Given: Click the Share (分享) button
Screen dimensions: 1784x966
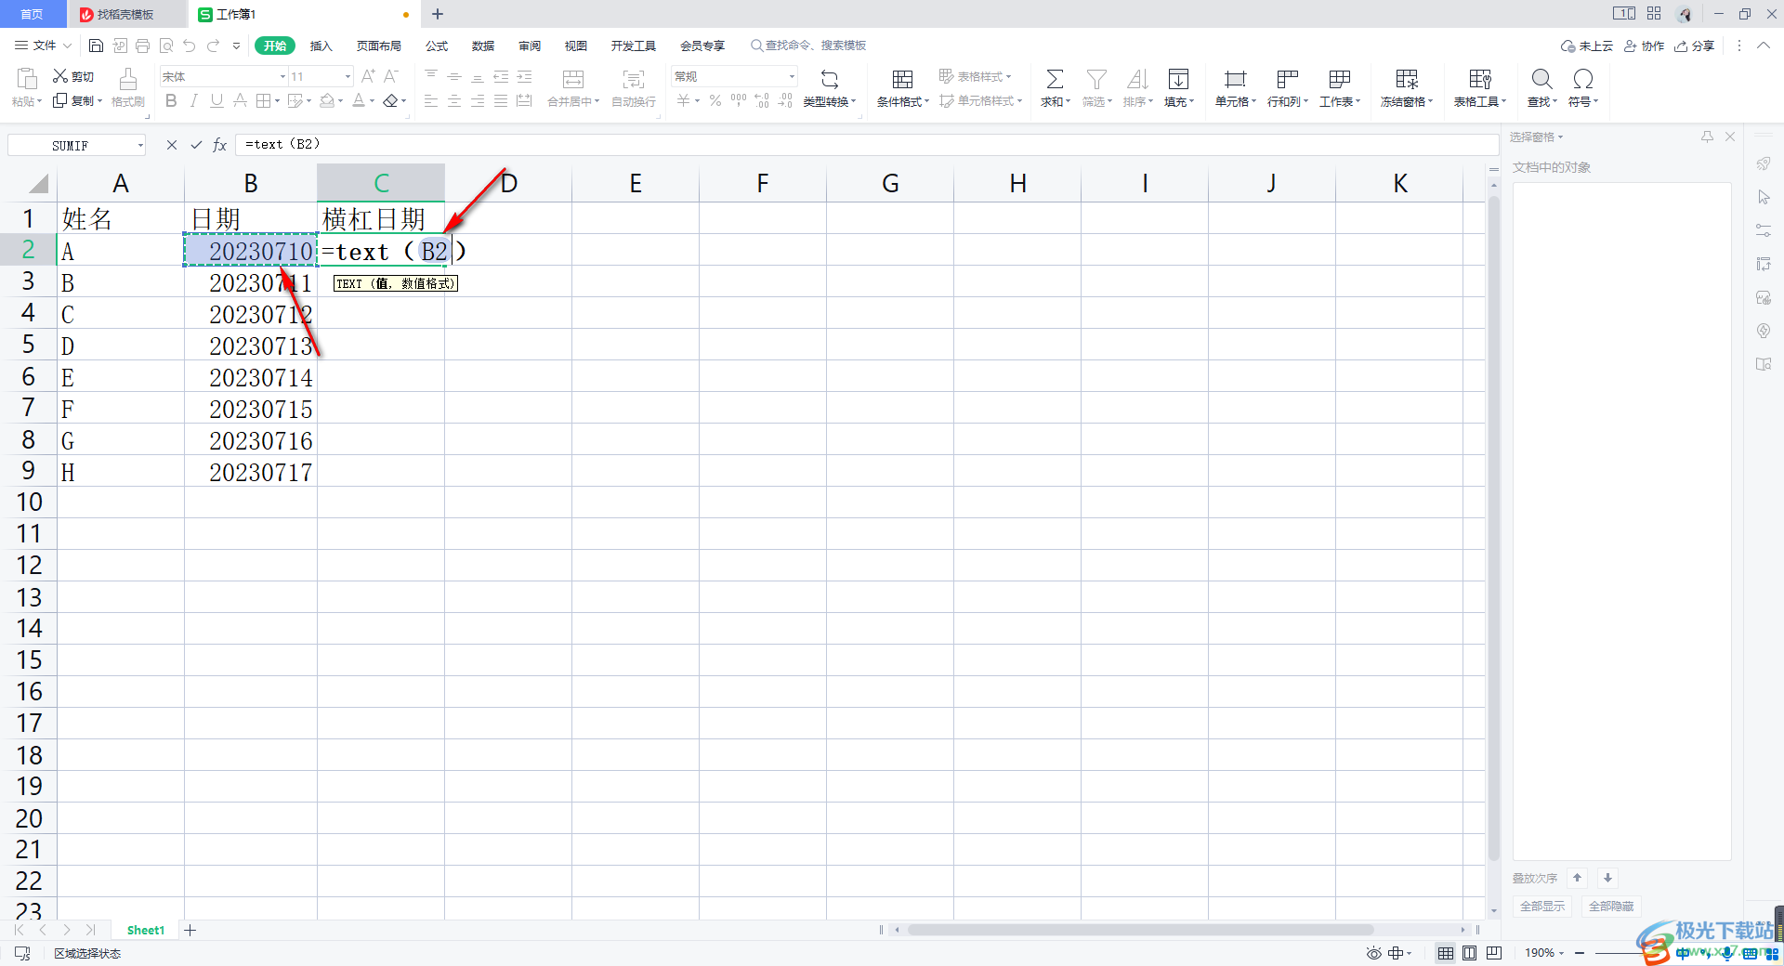Looking at the screenshot, I should coord(1695,46).
